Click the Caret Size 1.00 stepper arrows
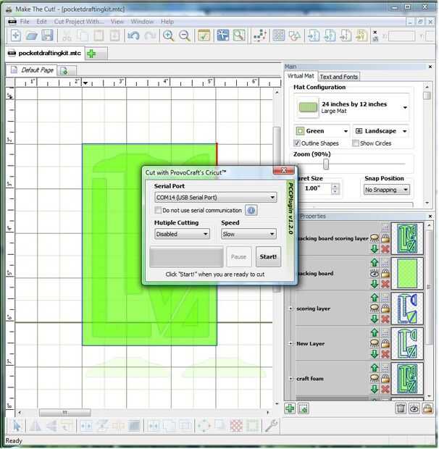 click(x=335, y=189)
